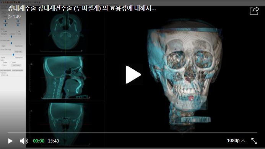
Task: Expand the upward chevron next to 1080p
Action: point(243,141)
